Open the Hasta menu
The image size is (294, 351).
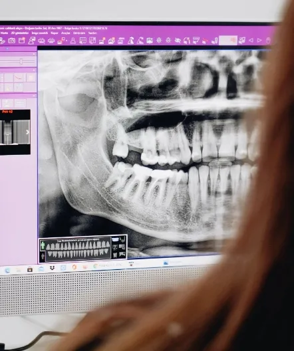pyautogui.click(x=4, y=33)
